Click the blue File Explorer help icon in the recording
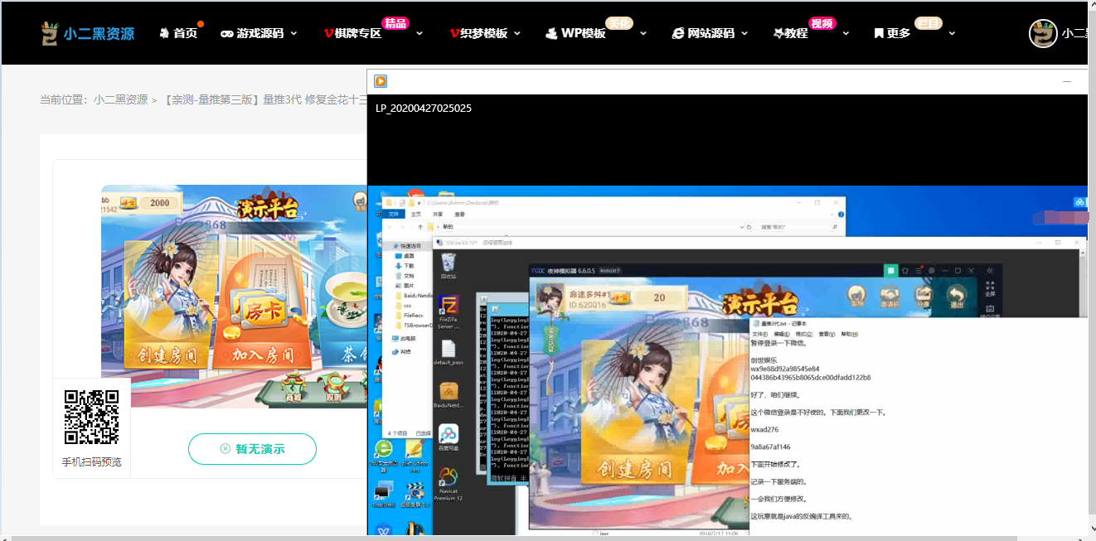 point(839,214)
